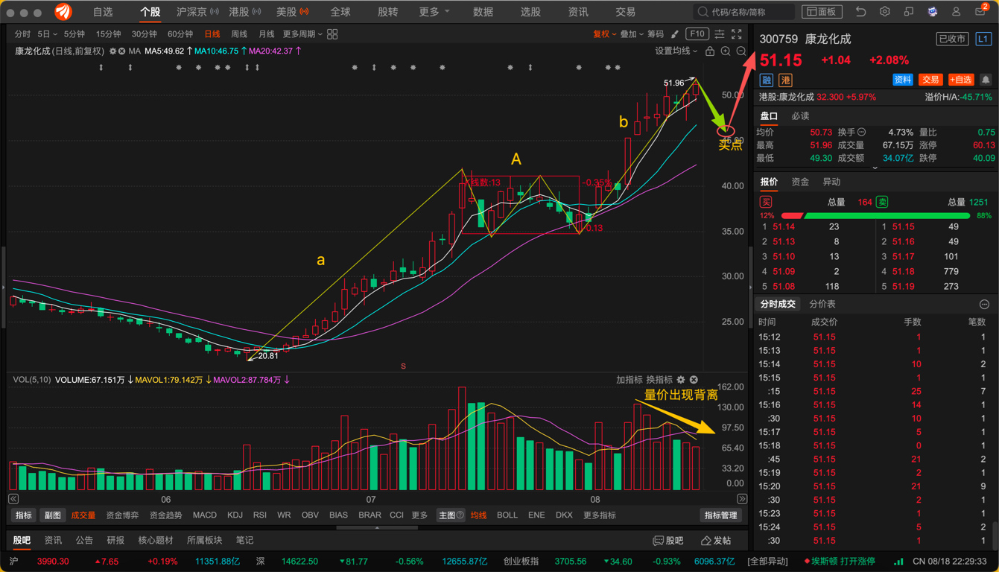The width and height of the screenshot is (999, 572).
Task: Click the Tonghuashun app logo icon
Action: (63, 12)
